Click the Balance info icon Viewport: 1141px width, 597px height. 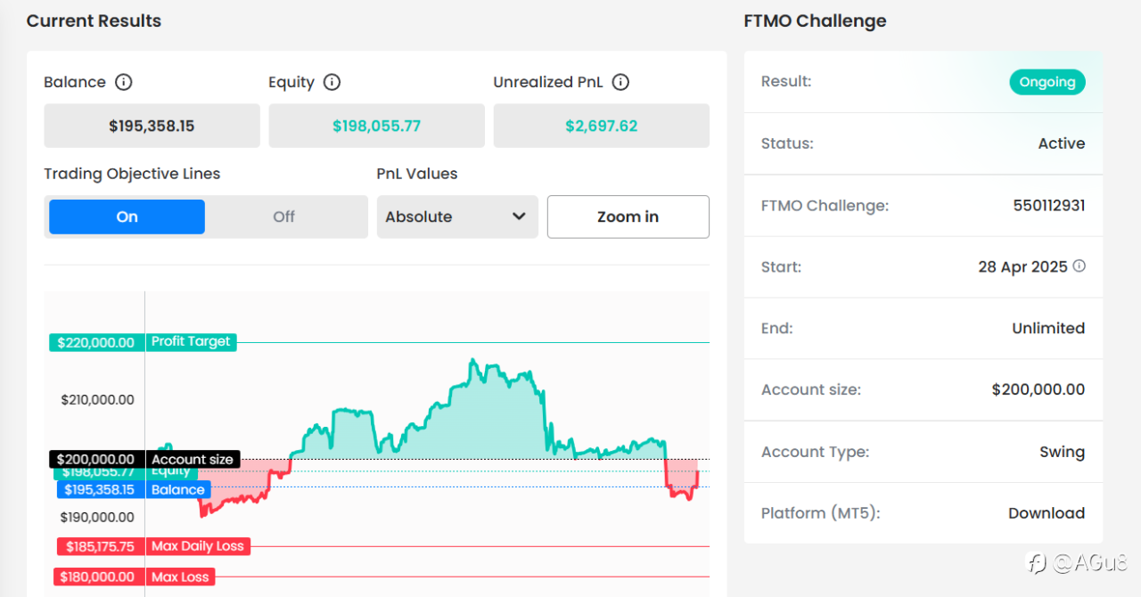[124, 82]
